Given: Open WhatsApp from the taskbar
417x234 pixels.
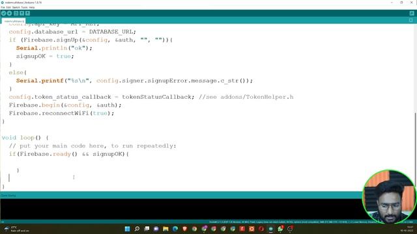Looking at the screenshot, I should pyautogui.click(x=280, y=229).
